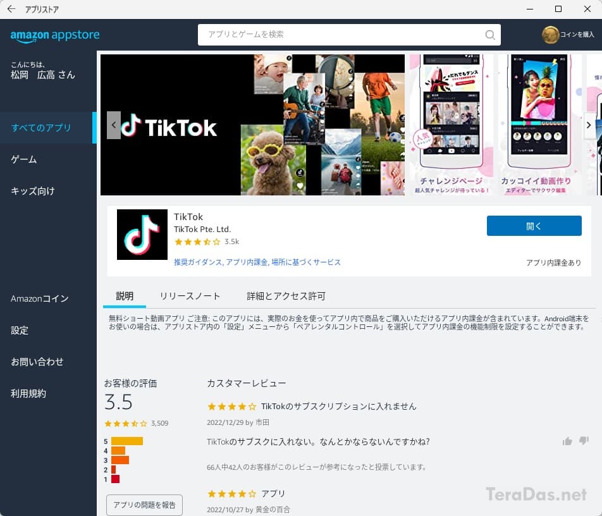
Task: Switch to the リリースノート tab
Action: (190, 297)
